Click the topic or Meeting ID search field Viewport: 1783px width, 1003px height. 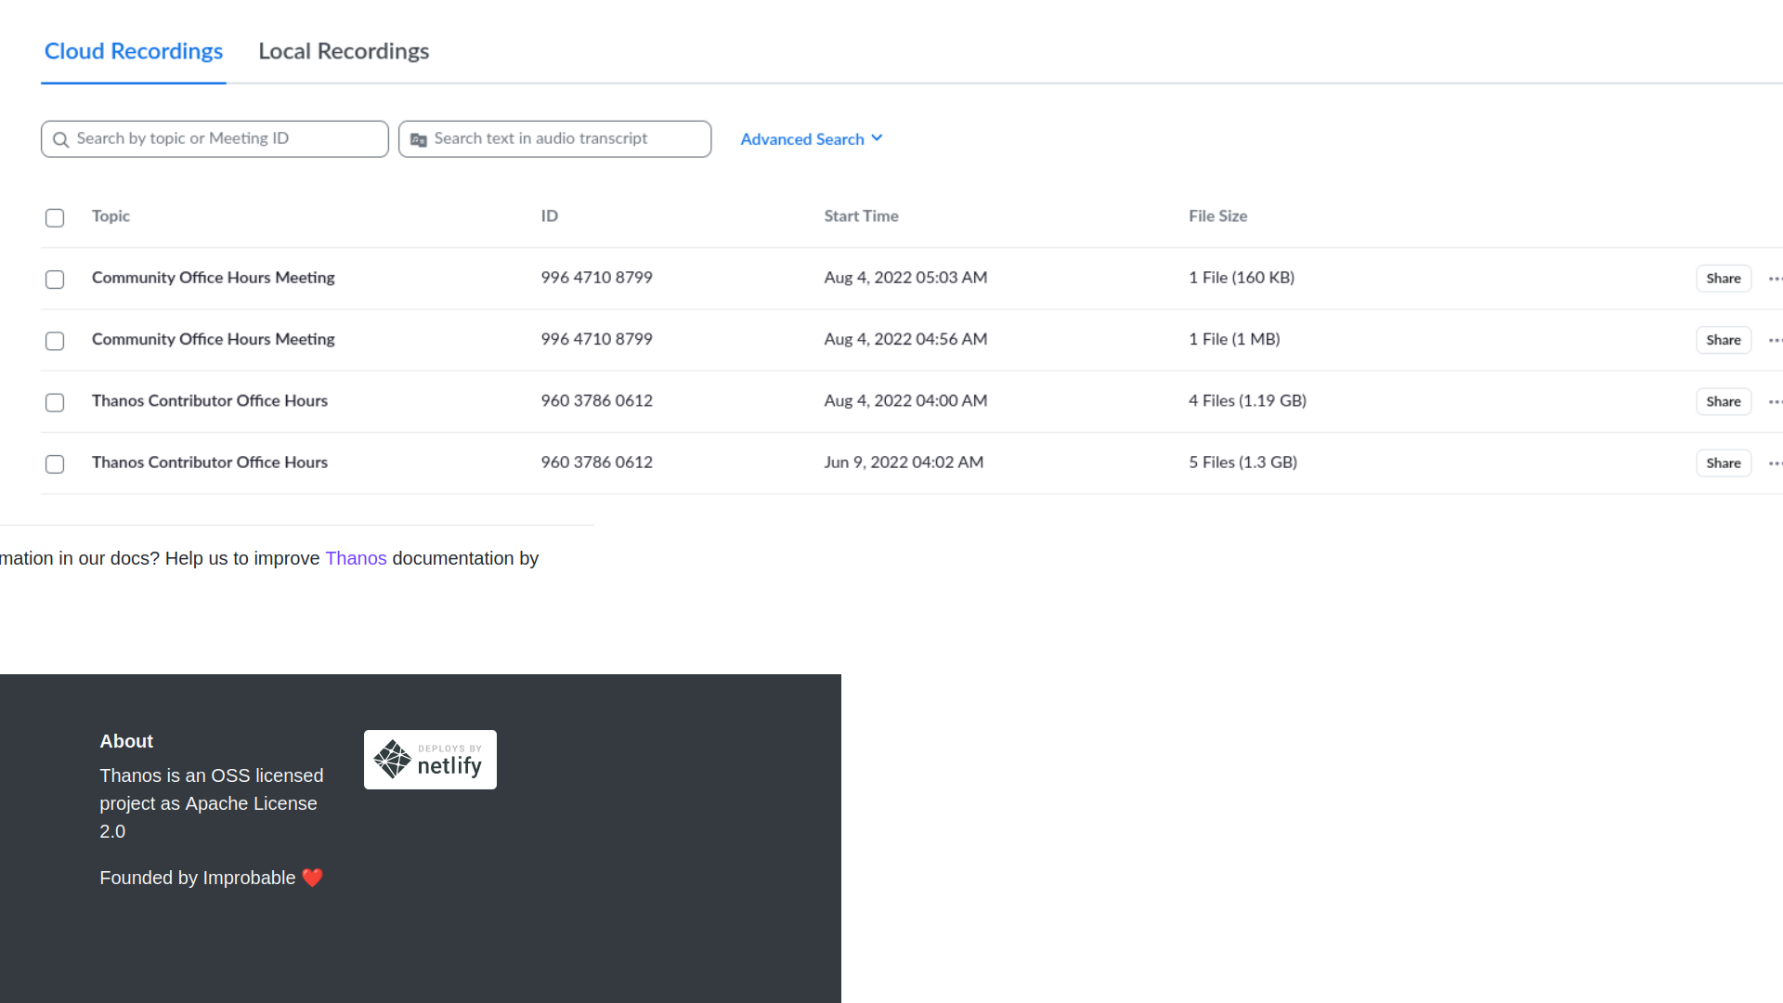point(214,138)
